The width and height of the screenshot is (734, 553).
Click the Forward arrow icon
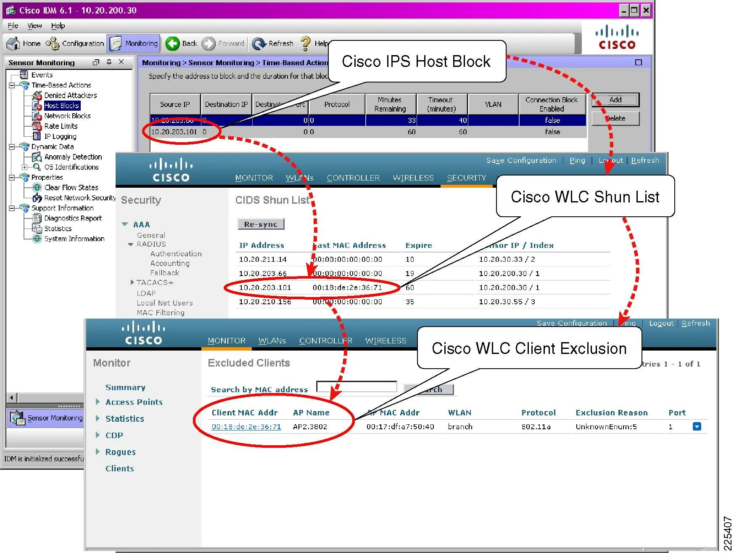click(x=209, y=43)
